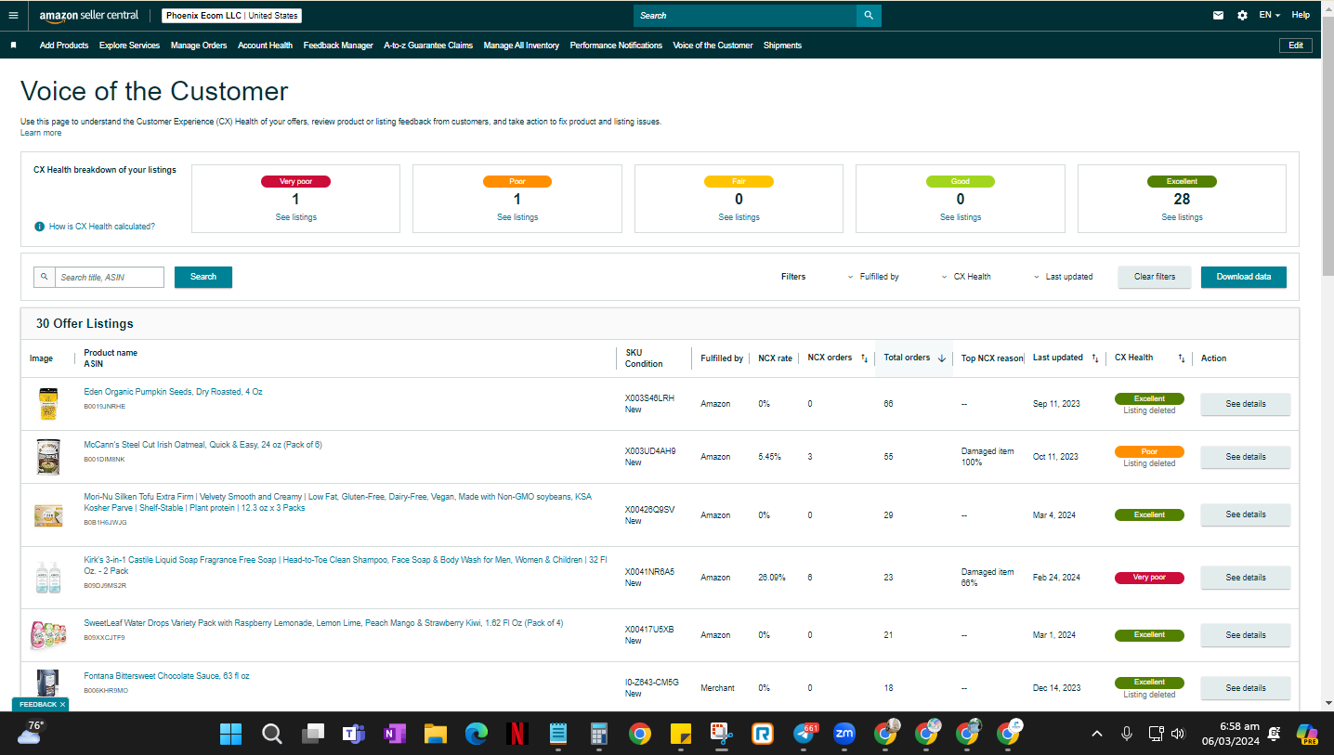Open Microsoft Teams from taskbar
This screenshot has width=1334, height=755.
pyautogui.click(x=353, y=734)
